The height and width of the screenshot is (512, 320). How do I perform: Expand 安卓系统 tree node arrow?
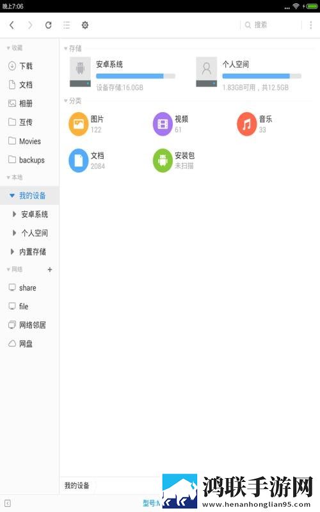pos(14,214)
